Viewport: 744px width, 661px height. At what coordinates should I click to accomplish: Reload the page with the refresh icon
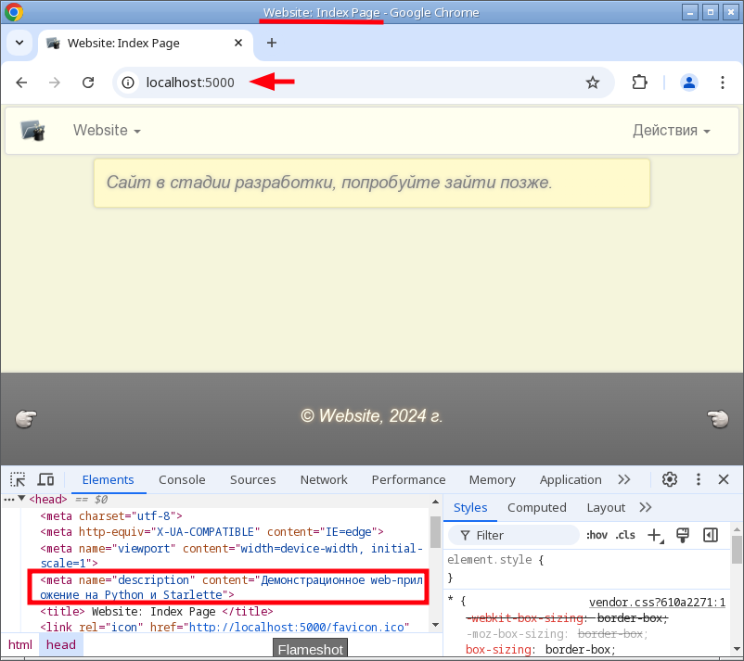coord(88,83)
